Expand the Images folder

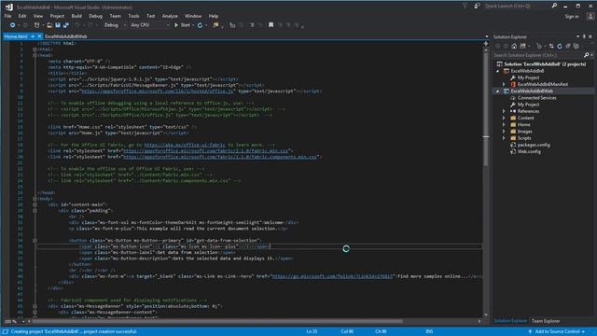(x=504, y=132)
